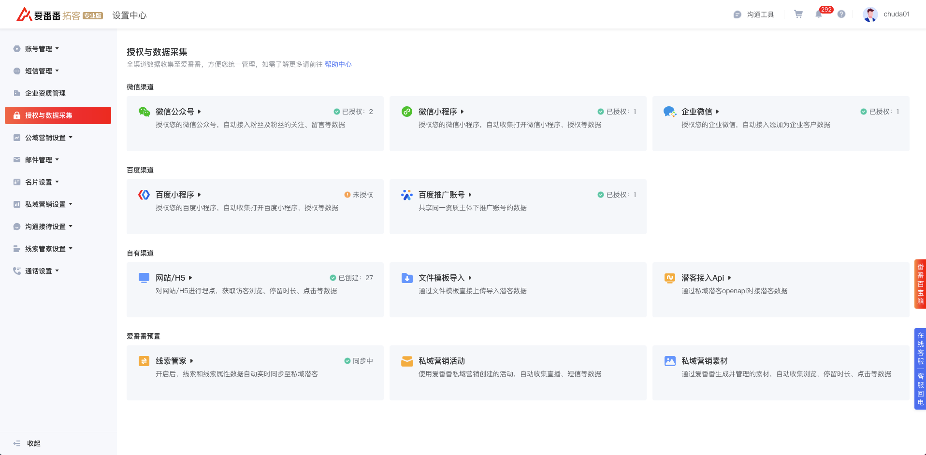
Task: Click the 专业版 badge in header
Action: [93, 15]
